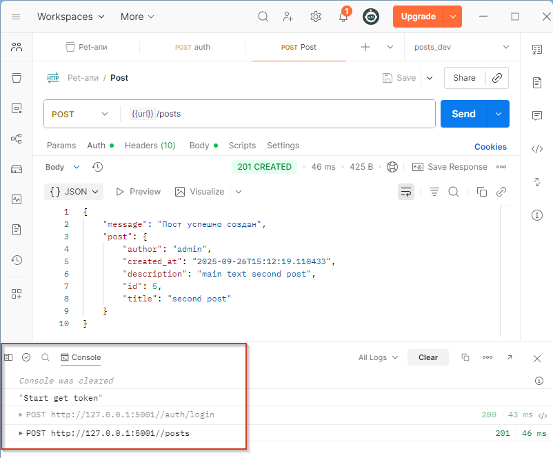This screenshot has width=553, height=458.
Task: Toggle the sidebar icon in console footer
Action: pos(8,357)
